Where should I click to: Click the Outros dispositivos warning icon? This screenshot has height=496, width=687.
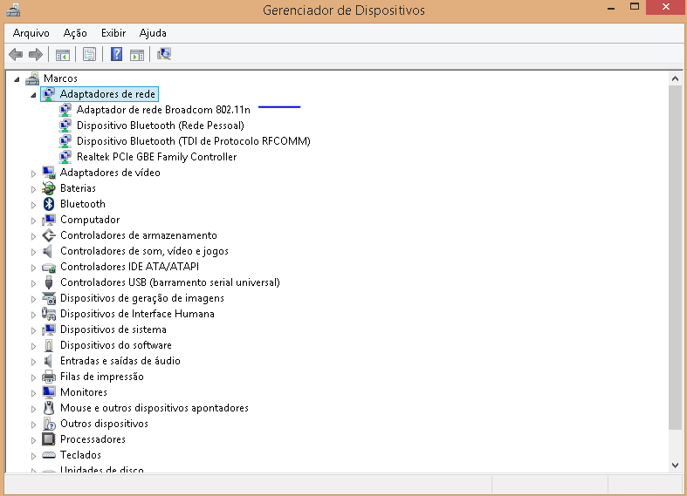(x=49, y=424)
